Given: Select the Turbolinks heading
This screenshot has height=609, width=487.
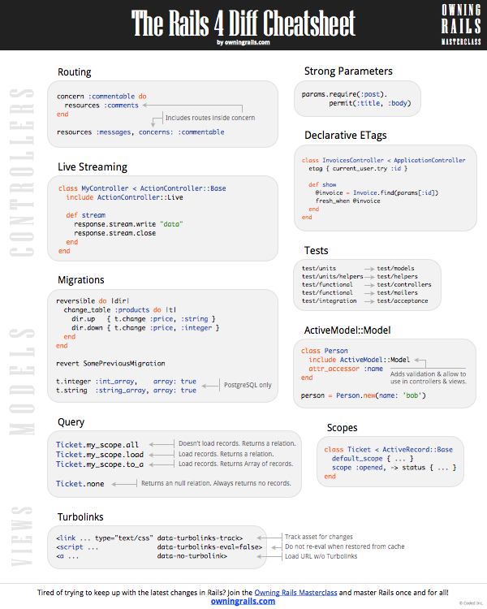Looking at the screenshot, I should [x=80, y=517].
